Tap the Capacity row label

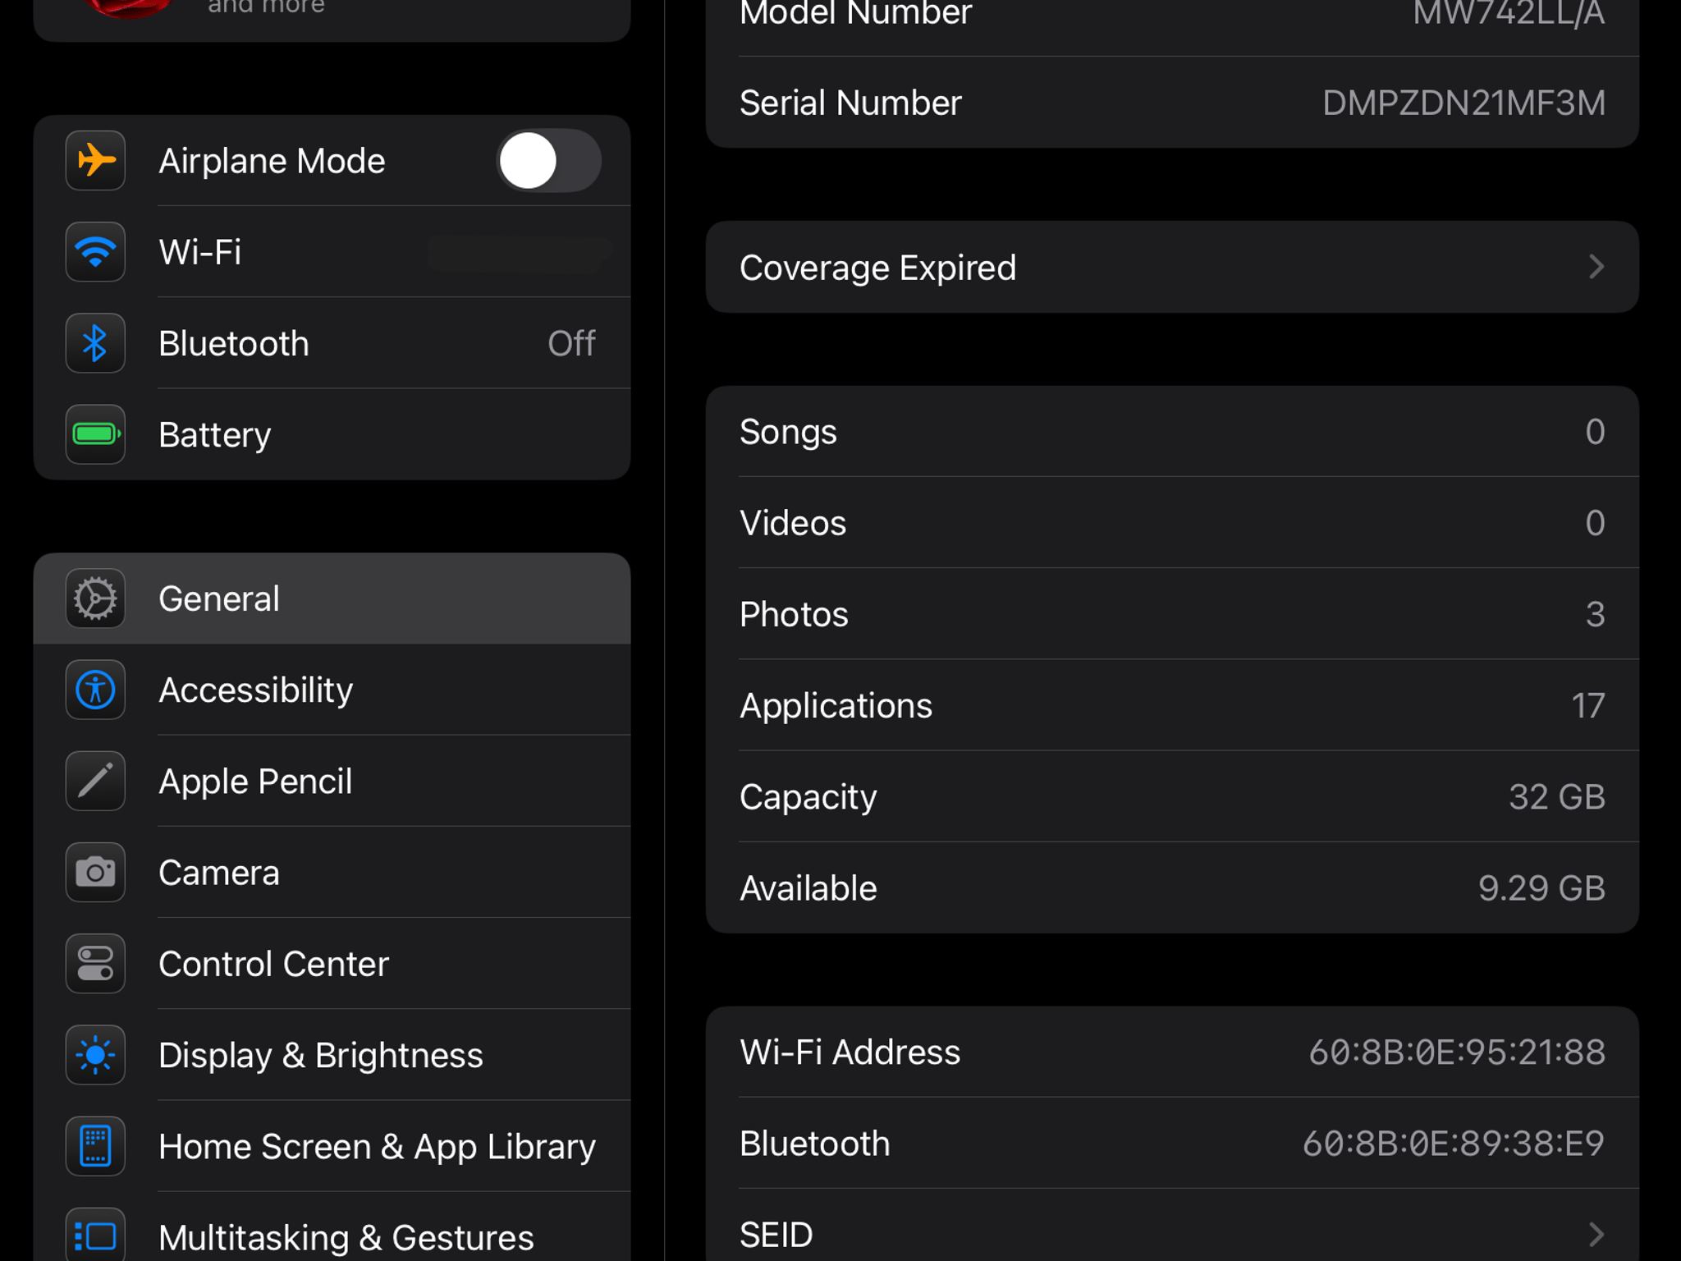click(x=808, y=797)
